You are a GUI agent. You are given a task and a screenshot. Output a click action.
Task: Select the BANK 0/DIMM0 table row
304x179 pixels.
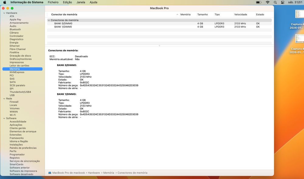tap(159, 24)
